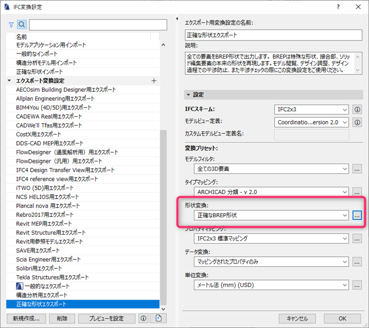
Task: Select 一般的なインポート in the list
Action: tap(83, 54)
